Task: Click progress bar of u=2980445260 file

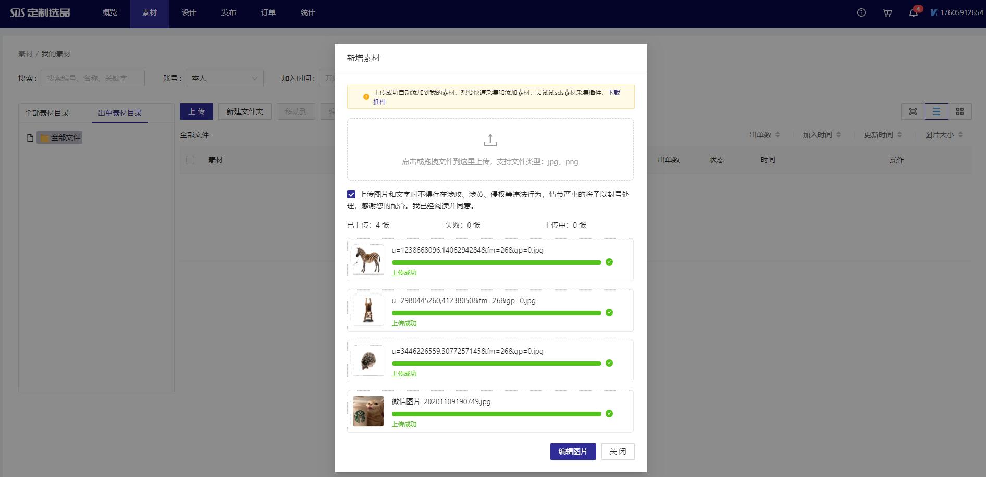Action: 497,313
